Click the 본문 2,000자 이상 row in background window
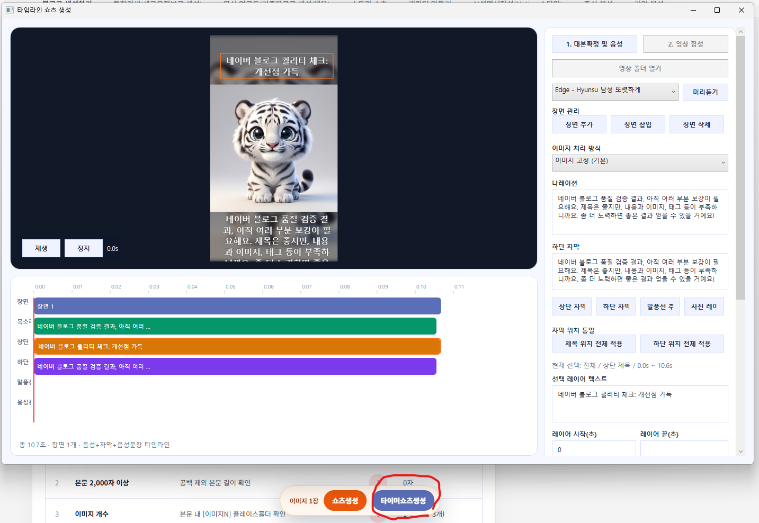 point(264,483)
